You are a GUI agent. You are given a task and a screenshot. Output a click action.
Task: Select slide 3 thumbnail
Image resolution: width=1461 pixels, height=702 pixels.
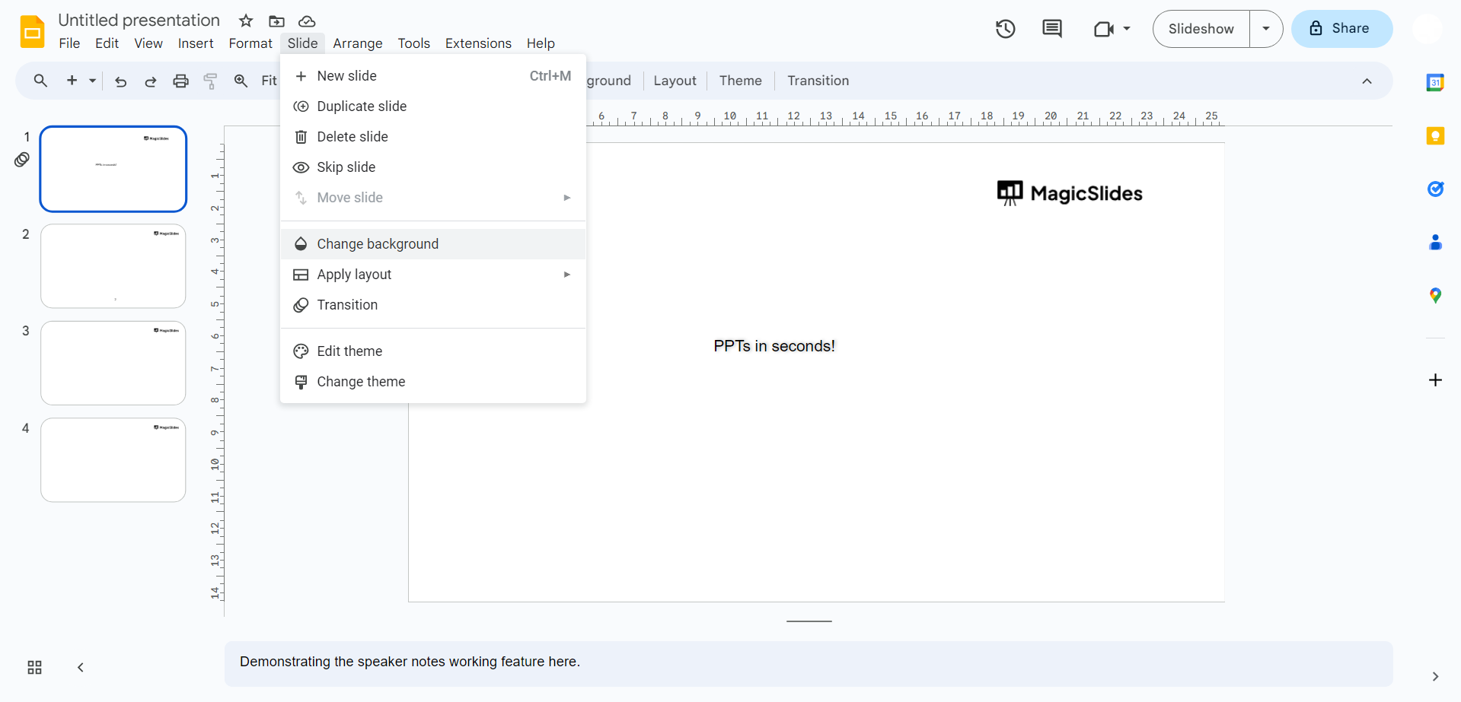113,363
